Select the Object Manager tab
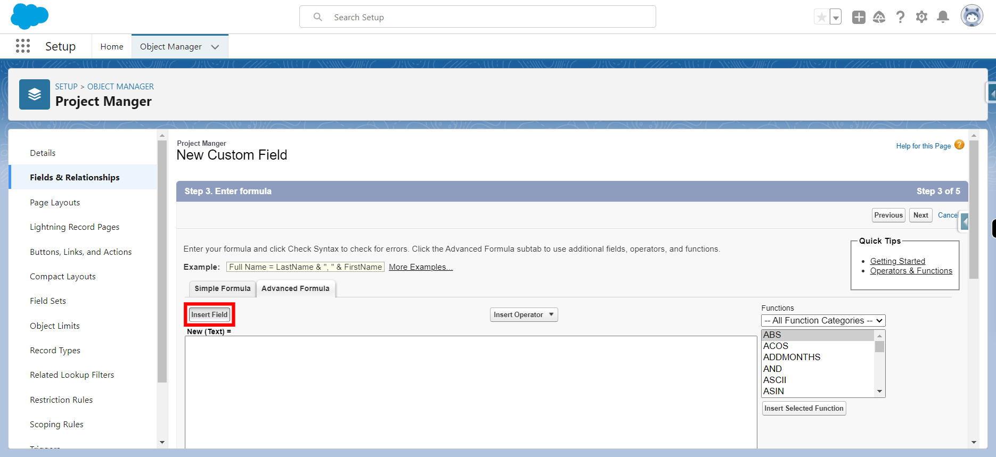The image size is (996, 457). (x=170, y=47)
